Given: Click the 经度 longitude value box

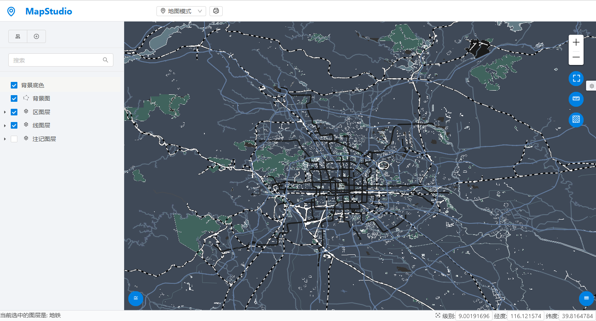Looking at the screenshot, I should coord(526,316).
